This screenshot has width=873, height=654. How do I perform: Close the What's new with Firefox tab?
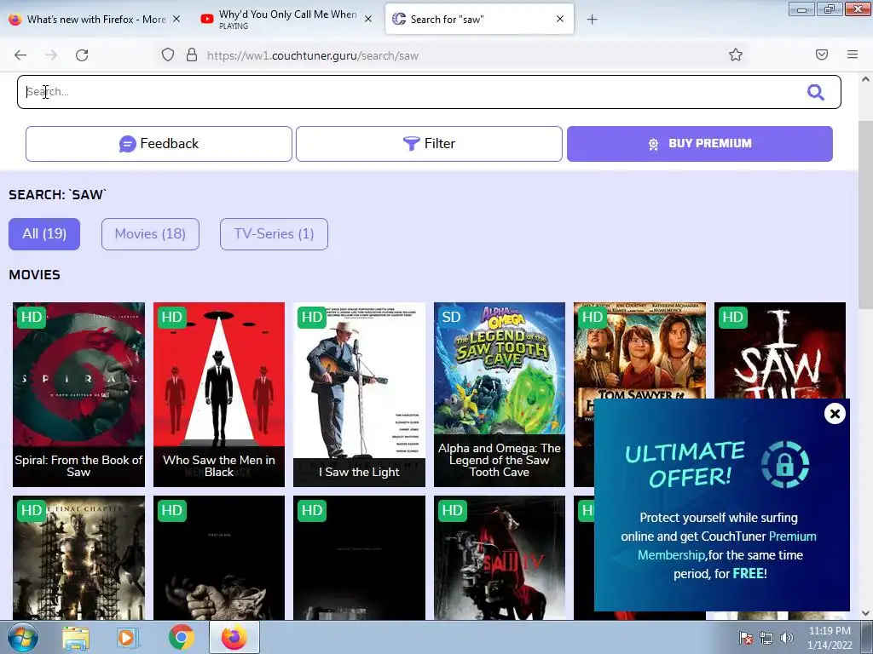point(176,19)
